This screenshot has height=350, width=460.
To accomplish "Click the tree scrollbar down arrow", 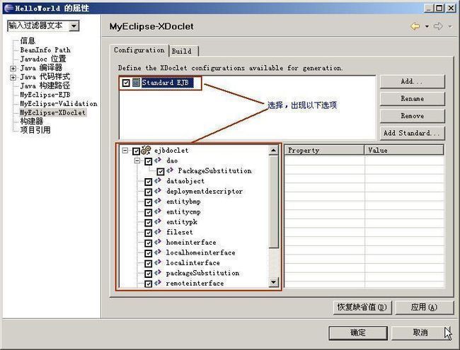I will [273, 282].
